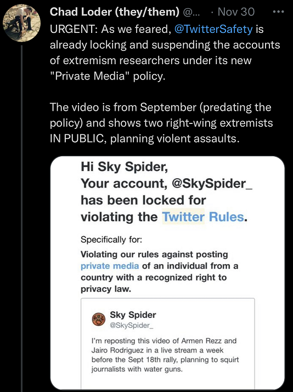The width and height of the screenshot is (293, 392).
Task: Follow the Twitter Rules link in screenshot
Action: click(x=203, y=217)
